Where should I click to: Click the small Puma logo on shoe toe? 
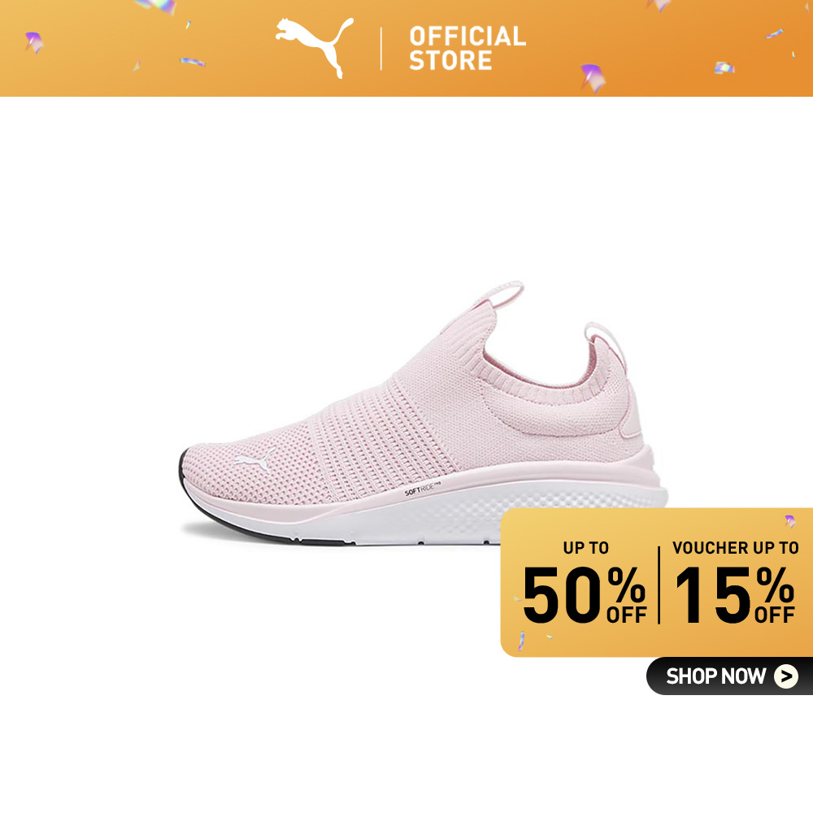click(x=254, y=459)
